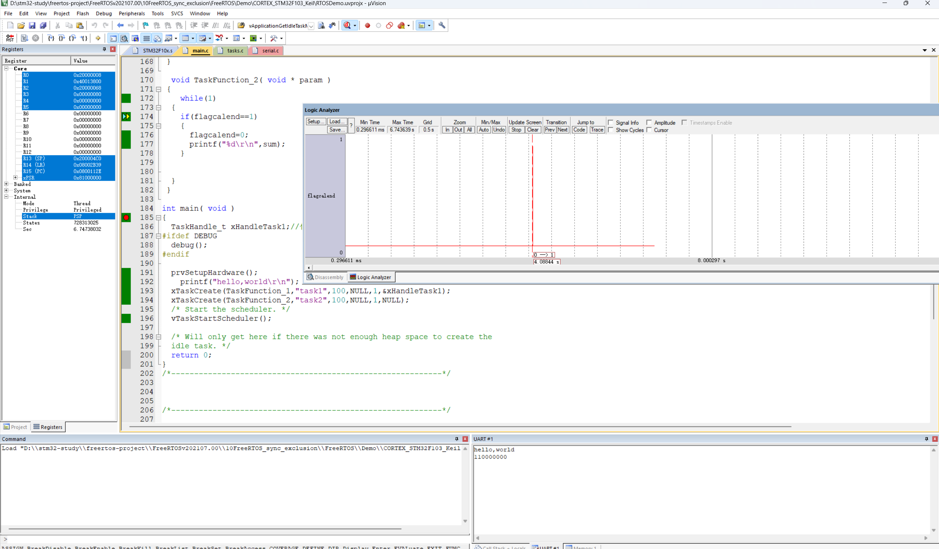This screenshot has width=939, height=549.
Task: Click the RST reset CPU icon
Action: [x=10, y=38]
